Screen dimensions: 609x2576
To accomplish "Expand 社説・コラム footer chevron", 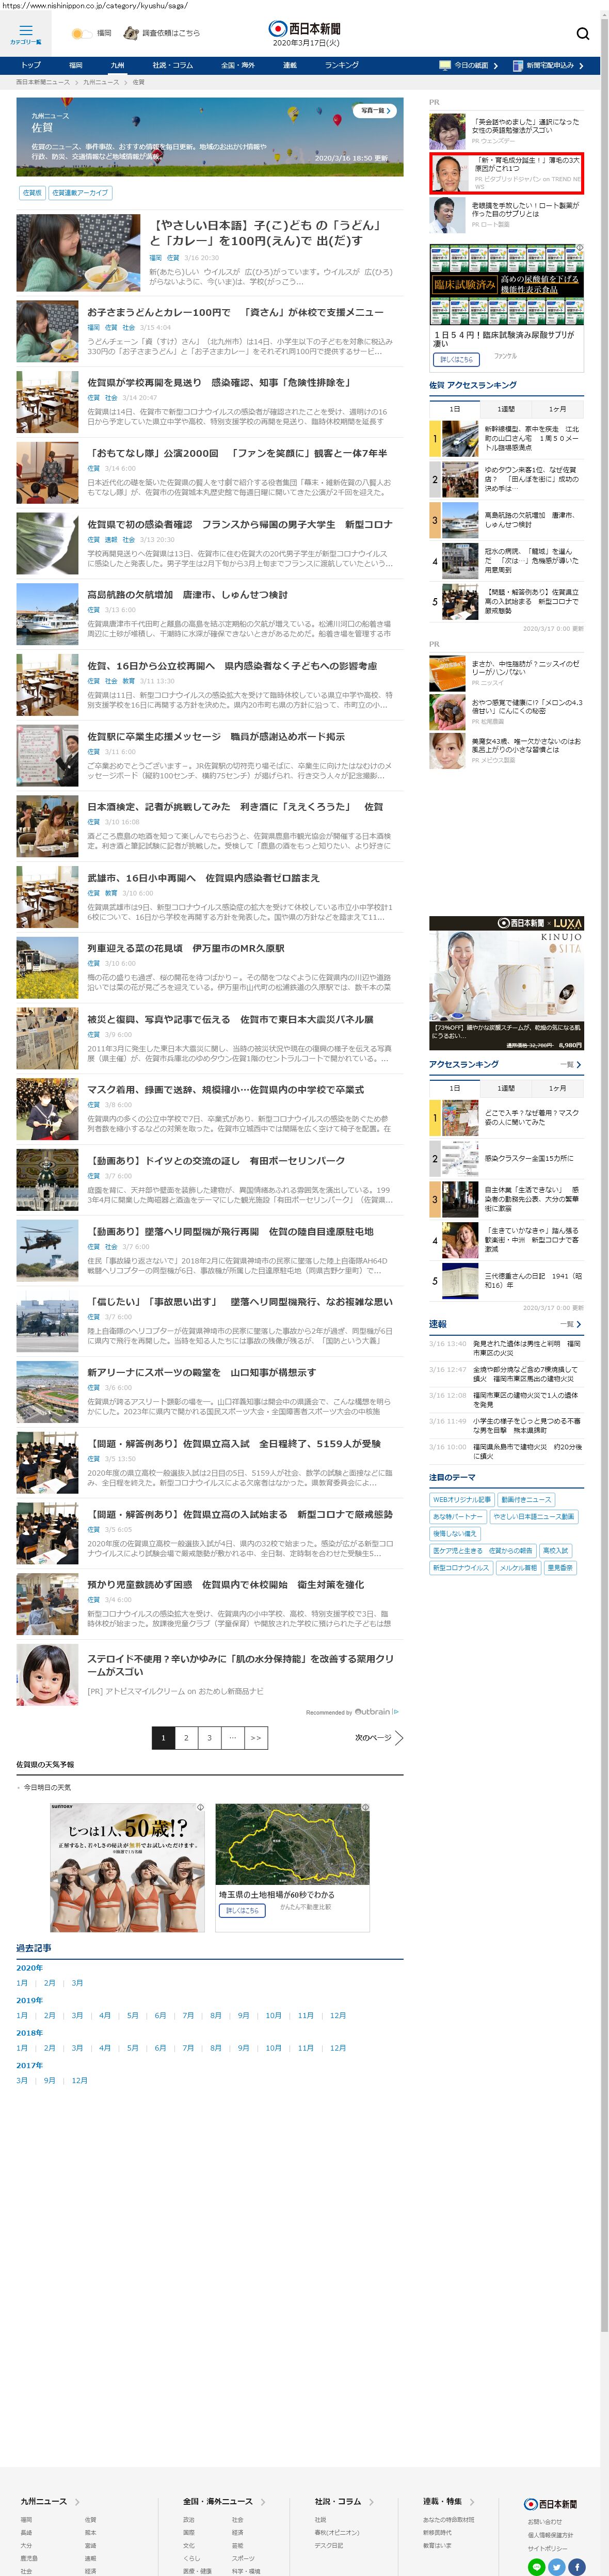I will pos(372,2501).
